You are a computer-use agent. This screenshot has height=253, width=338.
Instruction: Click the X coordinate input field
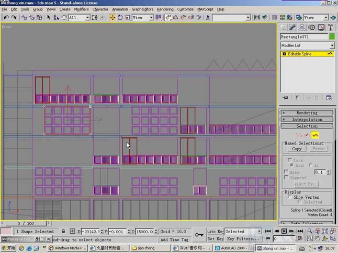click(x=91, y=231)
